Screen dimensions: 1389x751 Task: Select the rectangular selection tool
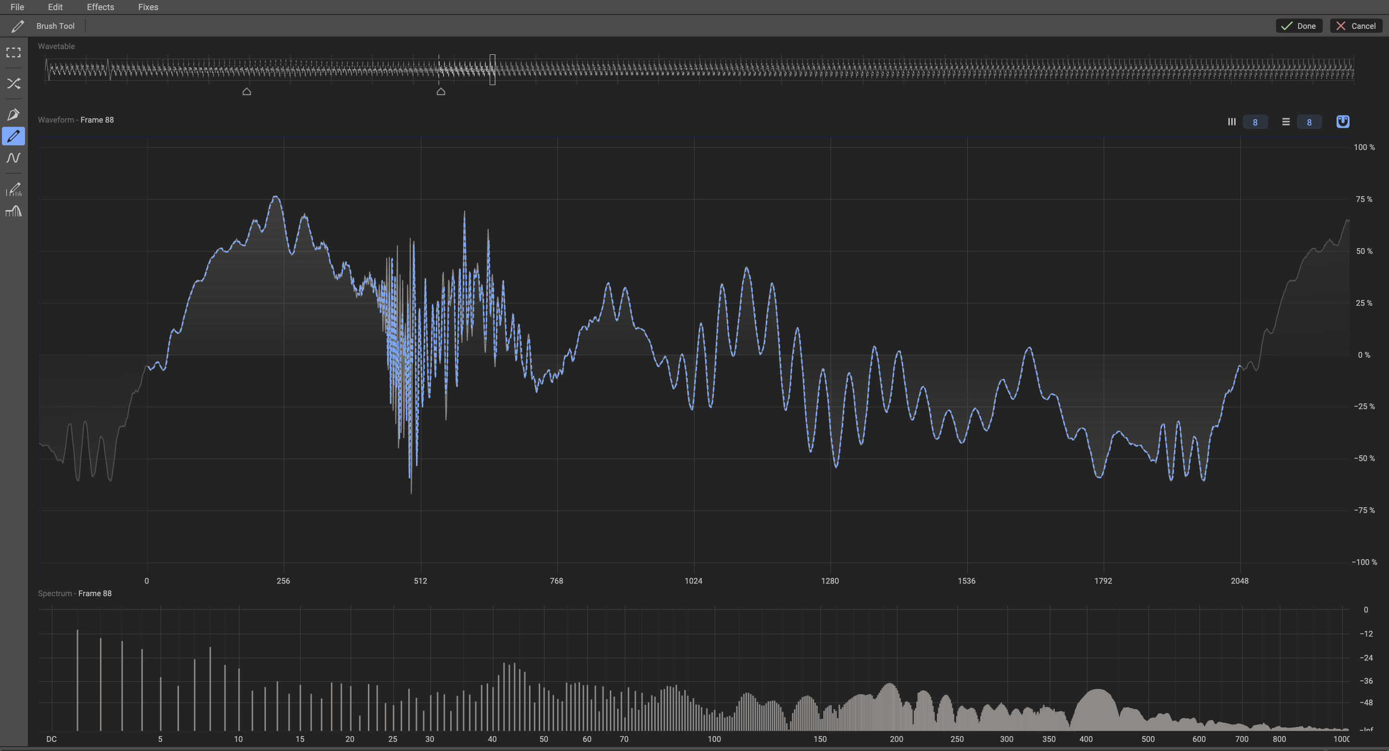(13, 52)
